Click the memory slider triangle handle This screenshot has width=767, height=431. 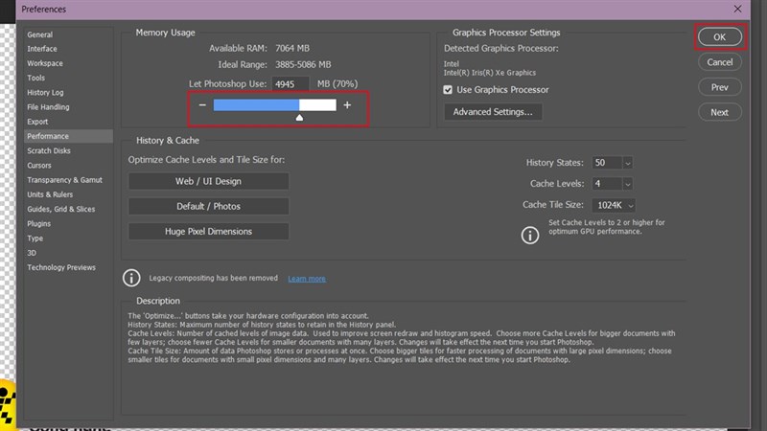click(299, 117)
